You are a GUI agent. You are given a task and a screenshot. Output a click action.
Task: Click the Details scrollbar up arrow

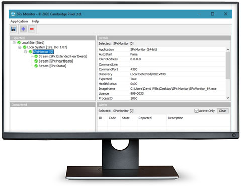pos(228,50)
